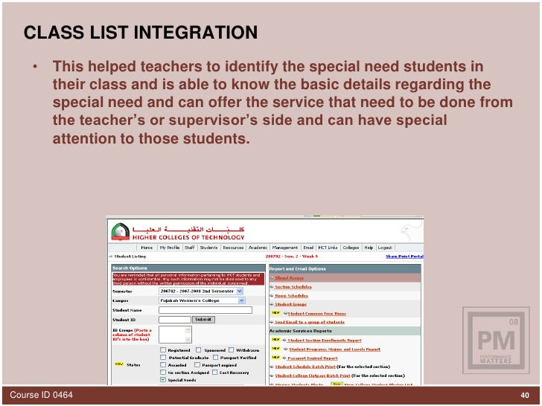Open the Campus dropdown
The height and width of the screenshot is (406, 542).
pyautogui.click(x=202, y=300)
